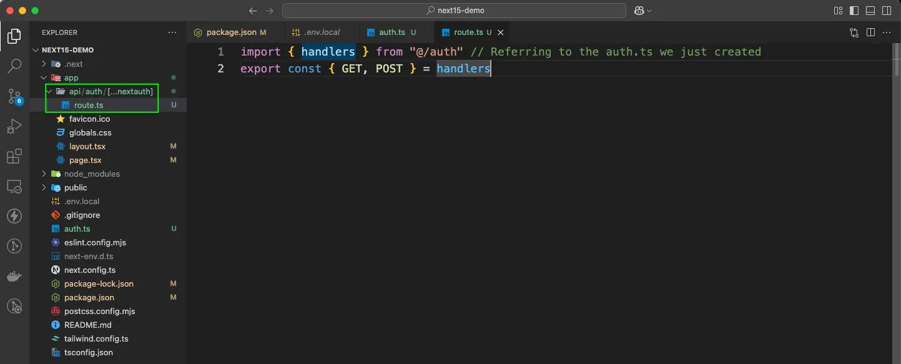
Task: Open changes compare icon in editor toolbar
Action: coord(854,32)
